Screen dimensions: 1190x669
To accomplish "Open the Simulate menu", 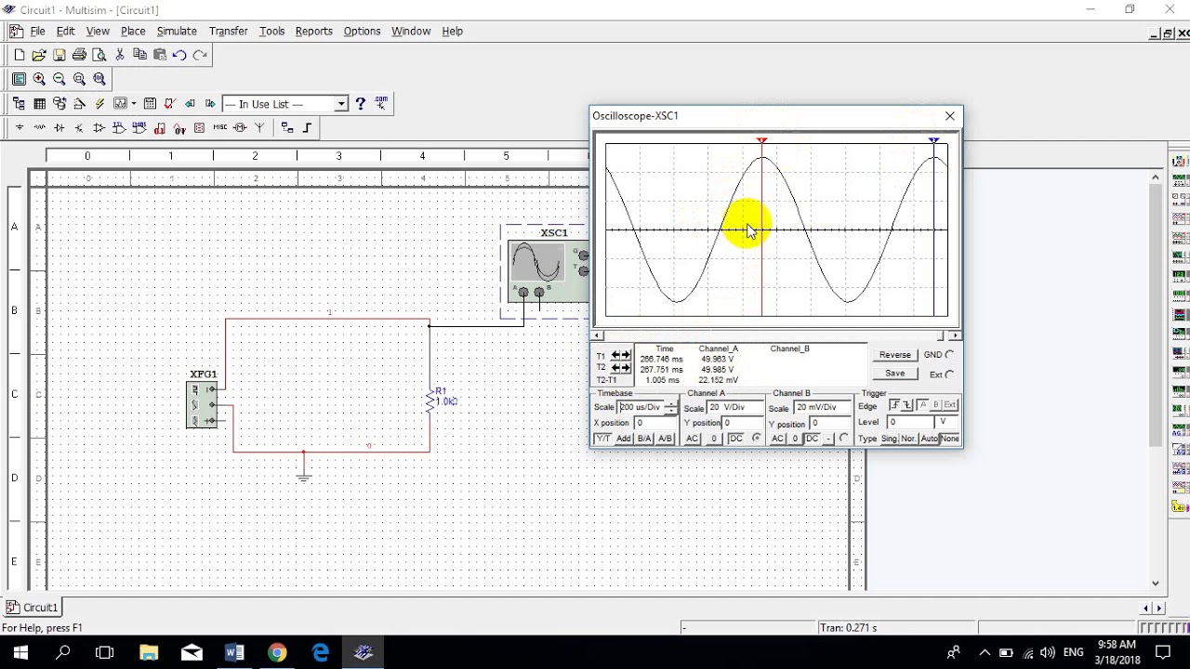I will coord(176,31).
